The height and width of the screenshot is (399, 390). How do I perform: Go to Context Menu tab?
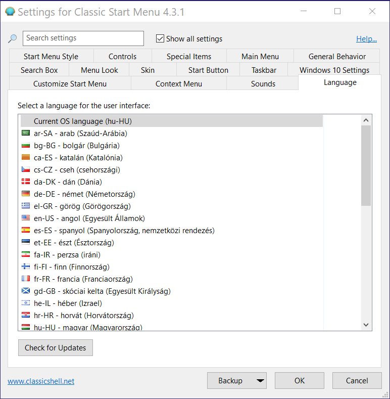tap(179, 84)
